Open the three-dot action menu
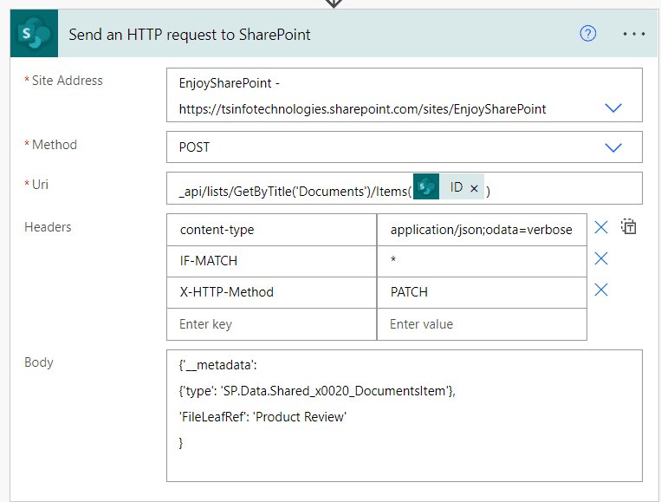Viewport: 661px width, 502px height. [633, 34]
